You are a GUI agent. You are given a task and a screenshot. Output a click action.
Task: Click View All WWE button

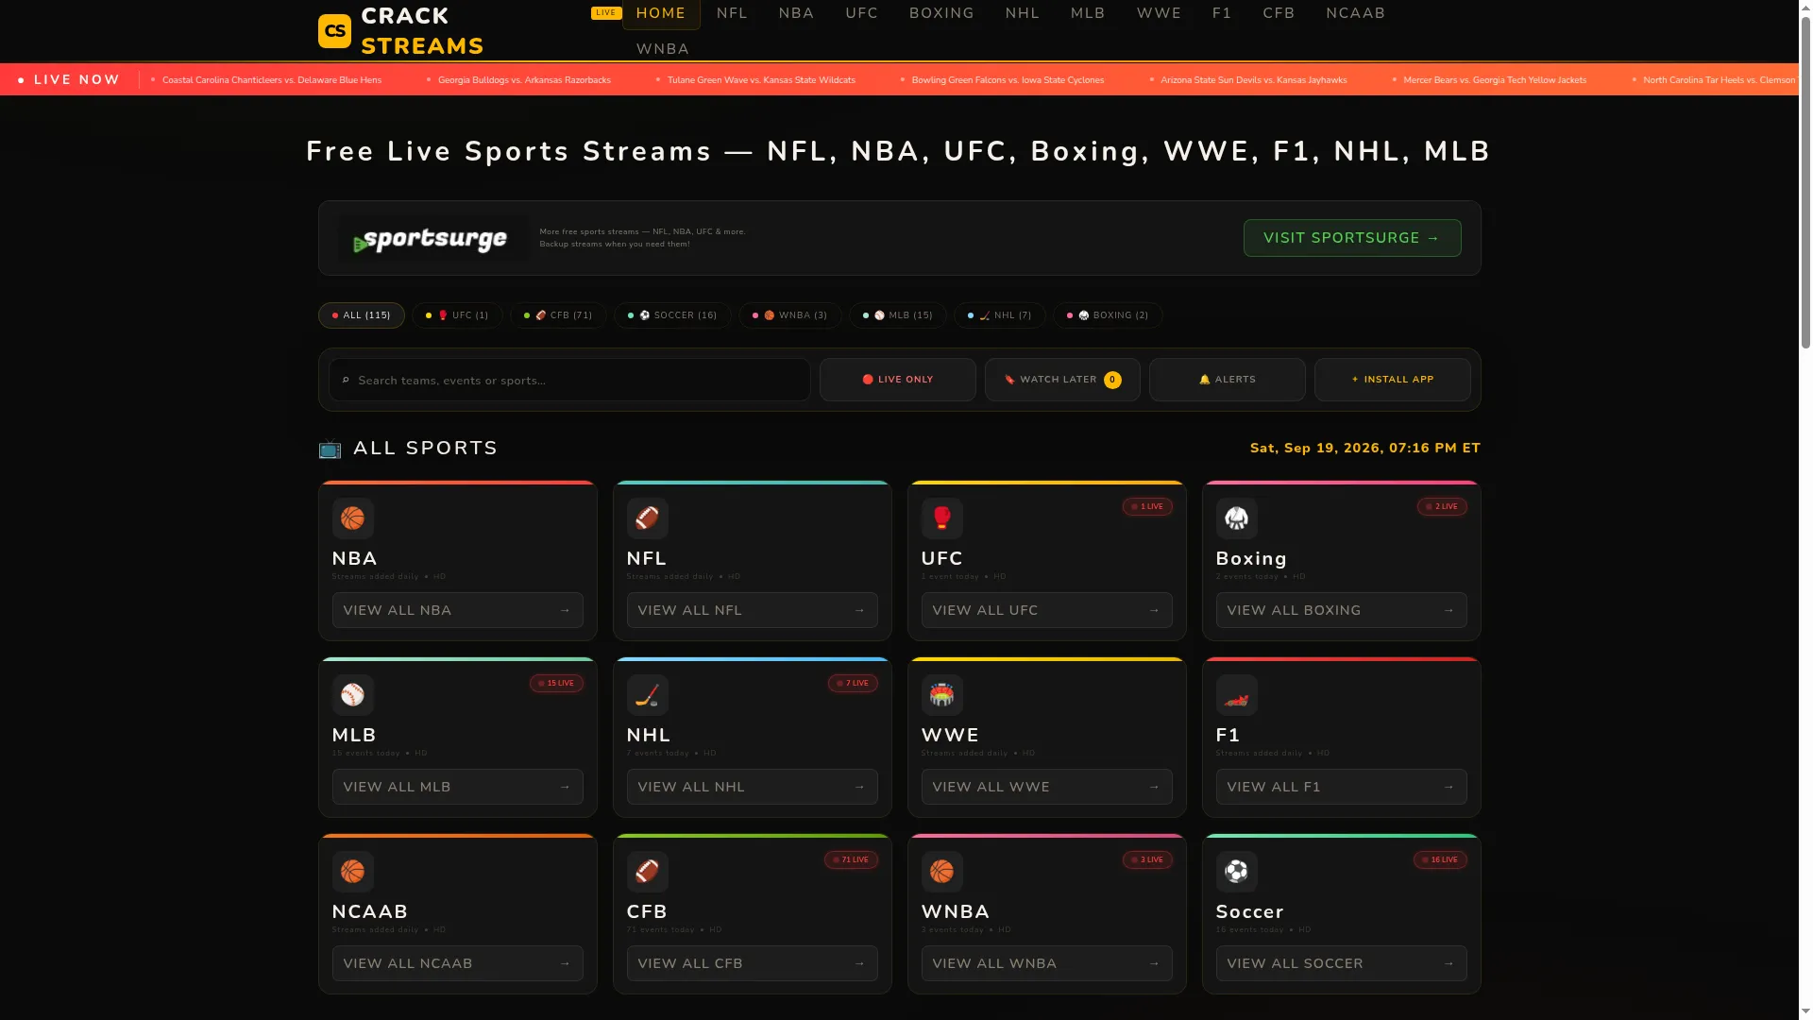tap(1047, 787)
